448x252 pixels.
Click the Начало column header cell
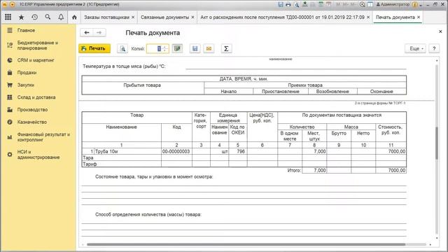229,92
